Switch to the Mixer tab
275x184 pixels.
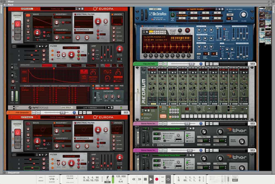tap(11, 1)
